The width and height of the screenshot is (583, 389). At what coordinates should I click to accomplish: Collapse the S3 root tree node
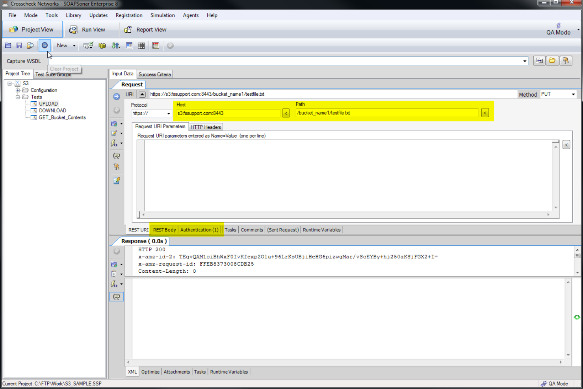click(9, 84)
